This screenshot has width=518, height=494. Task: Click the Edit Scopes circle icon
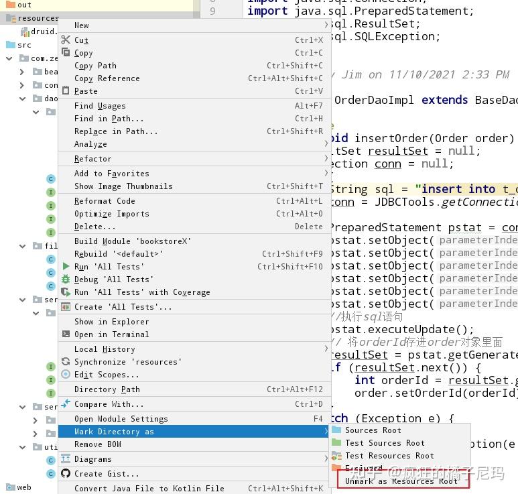[66, 374]
